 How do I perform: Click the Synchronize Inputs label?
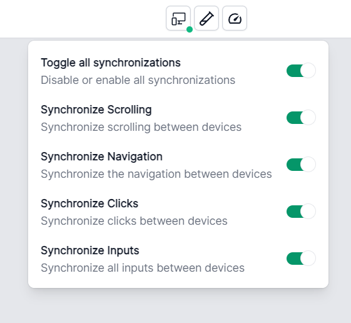(x=90, y=250)
